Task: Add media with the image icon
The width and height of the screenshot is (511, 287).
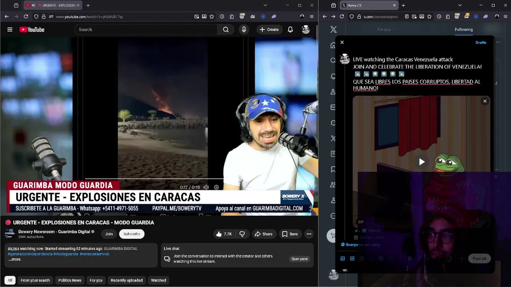Action: (x=343, y=259)
